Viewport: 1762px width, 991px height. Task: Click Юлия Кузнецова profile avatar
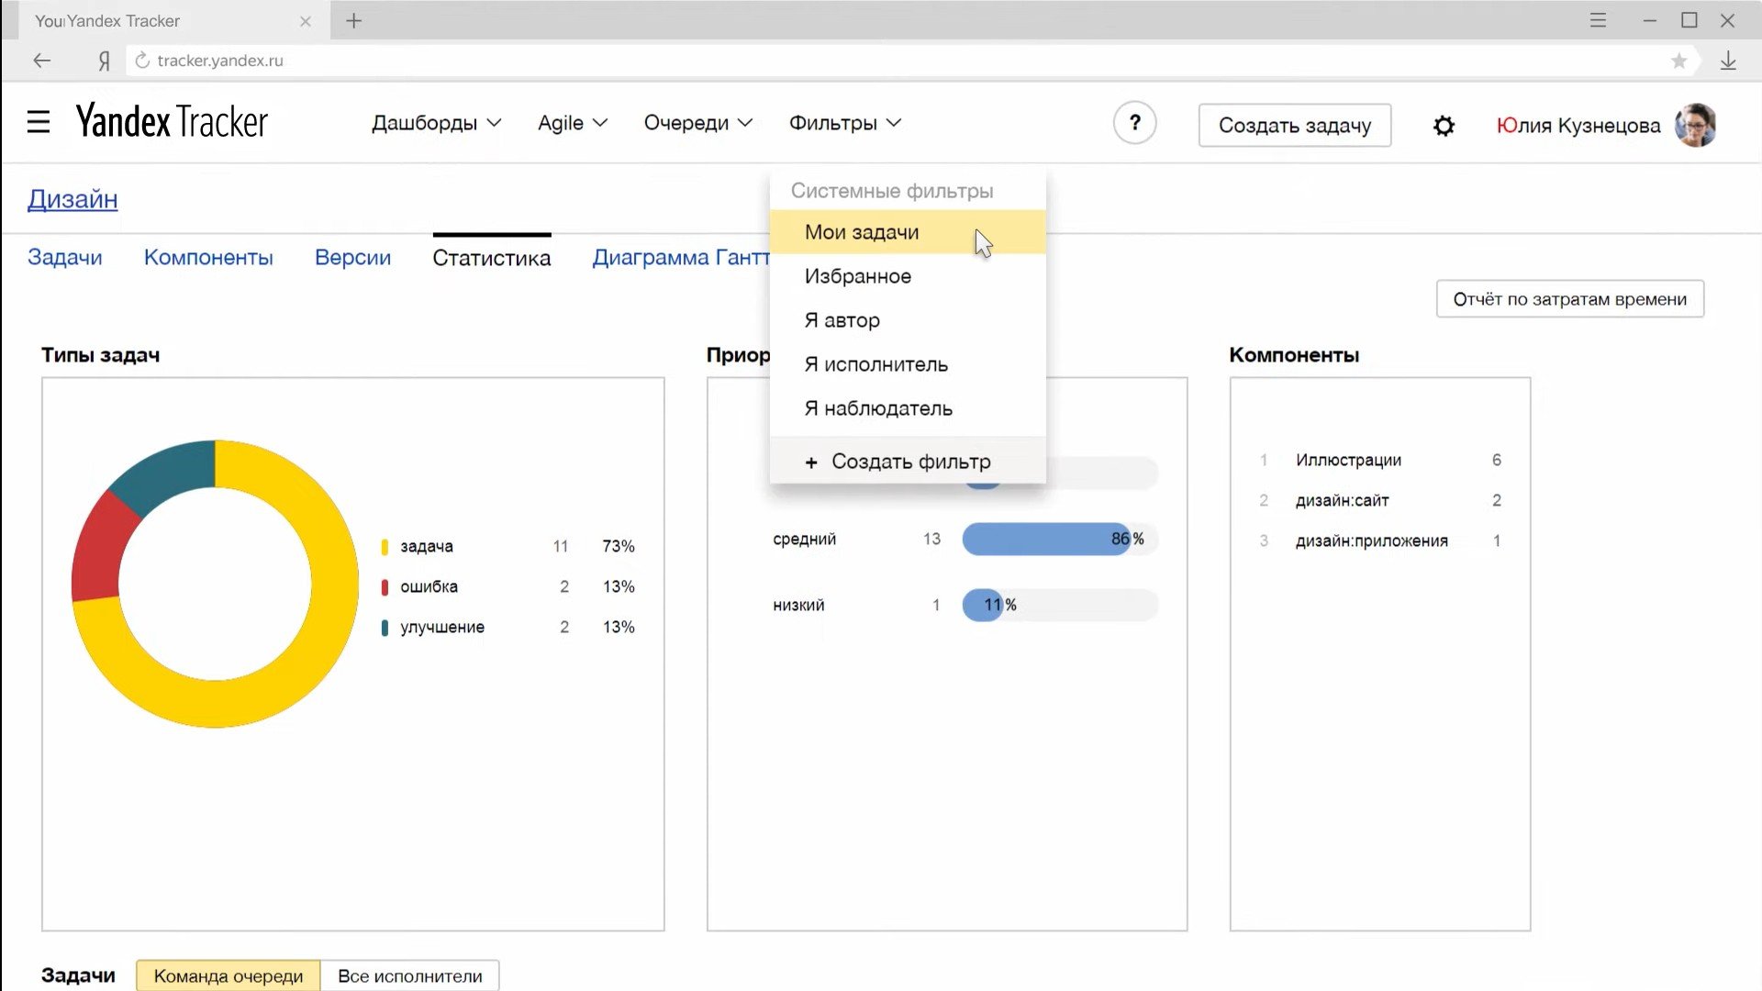[1694, 125]
